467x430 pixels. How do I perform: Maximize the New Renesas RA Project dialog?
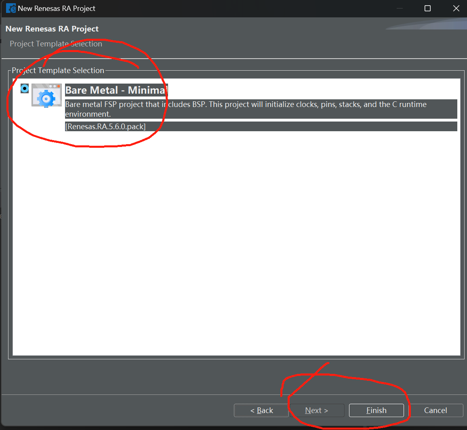(x=427, y=8)
